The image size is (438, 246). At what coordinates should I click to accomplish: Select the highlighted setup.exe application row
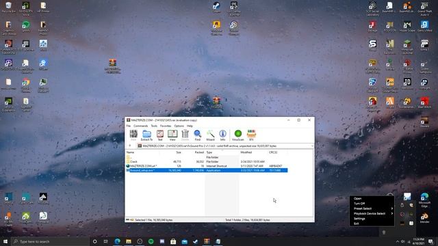click(x=207, y=170)
